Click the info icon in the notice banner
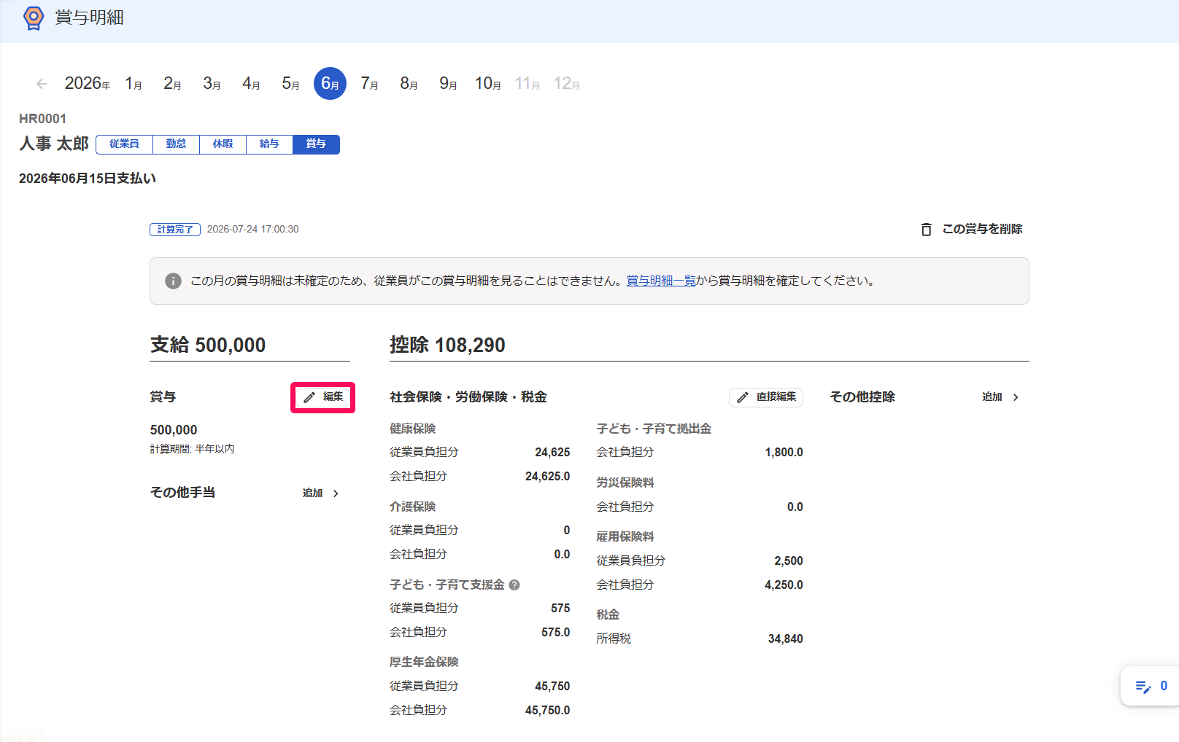The width and height of the screenshot is (1179, 742). [173, 281]
